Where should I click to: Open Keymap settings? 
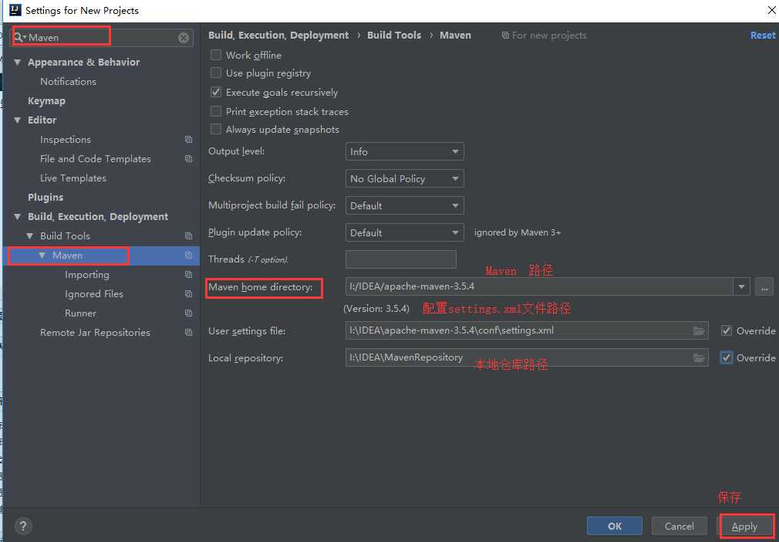tap(47, 101)
